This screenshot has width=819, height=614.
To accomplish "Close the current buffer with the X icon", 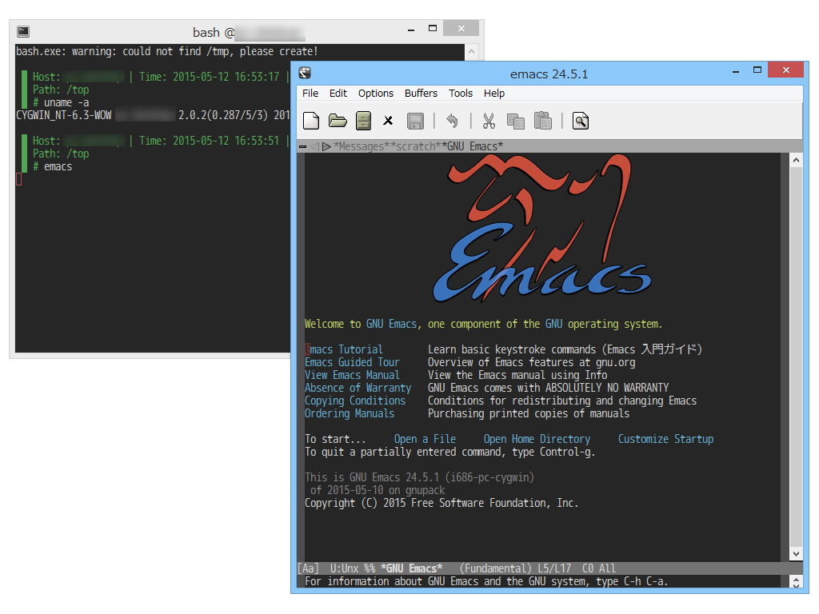I will (389, 120).
